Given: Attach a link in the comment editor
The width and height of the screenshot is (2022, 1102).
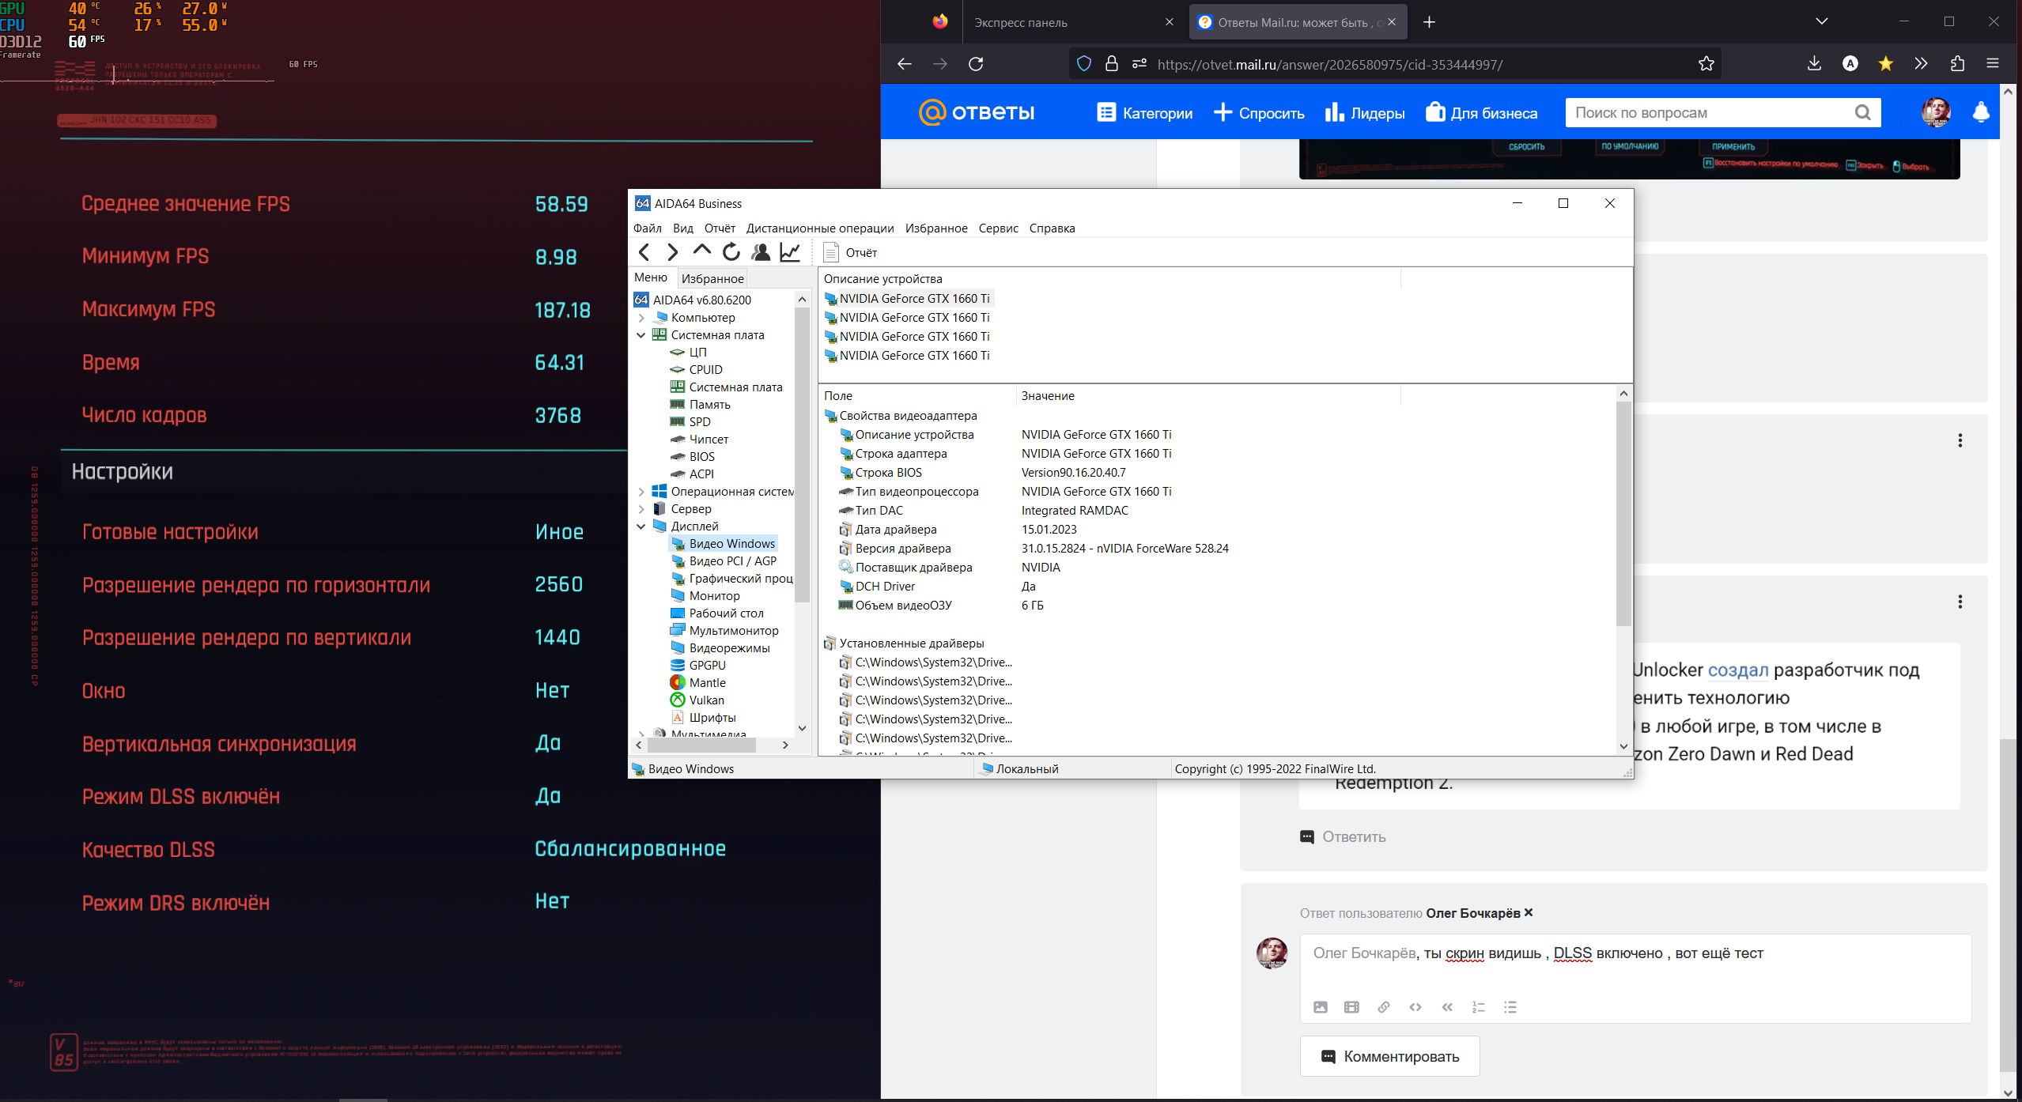Looking at the screenshot, I should (x=1383, y=1007).
